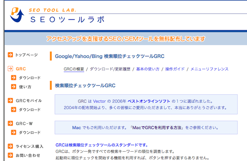Click the ベストオンラインソフト link
The height and width of the screenshot is (161, 247).
(x=149, y=101)
